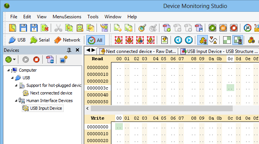Viewport: 259px width, 144px height.
Task: Click the document with red X icon
Action: coord(45,28)
